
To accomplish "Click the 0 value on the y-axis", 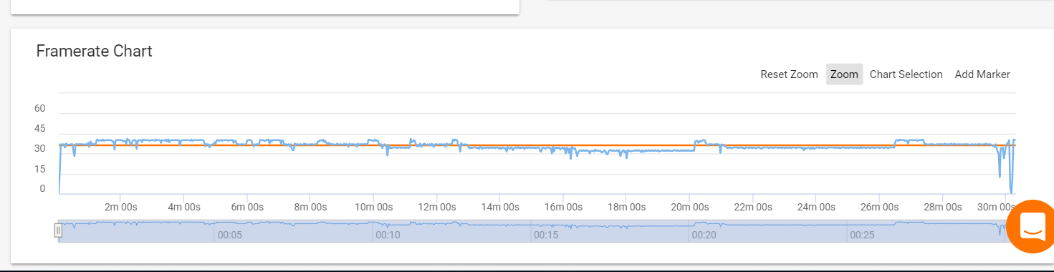I will point(42,189).
